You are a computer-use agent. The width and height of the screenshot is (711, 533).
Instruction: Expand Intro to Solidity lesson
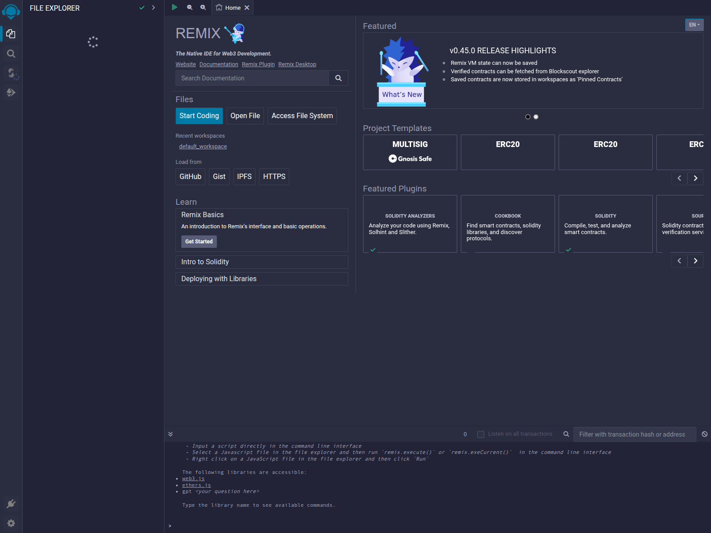click(262, 262)
